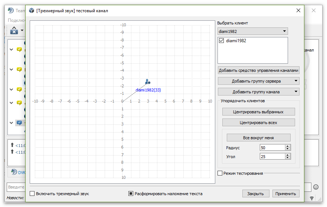
Task: Click 'Центрировать всех' button
Action: [258, 123]
